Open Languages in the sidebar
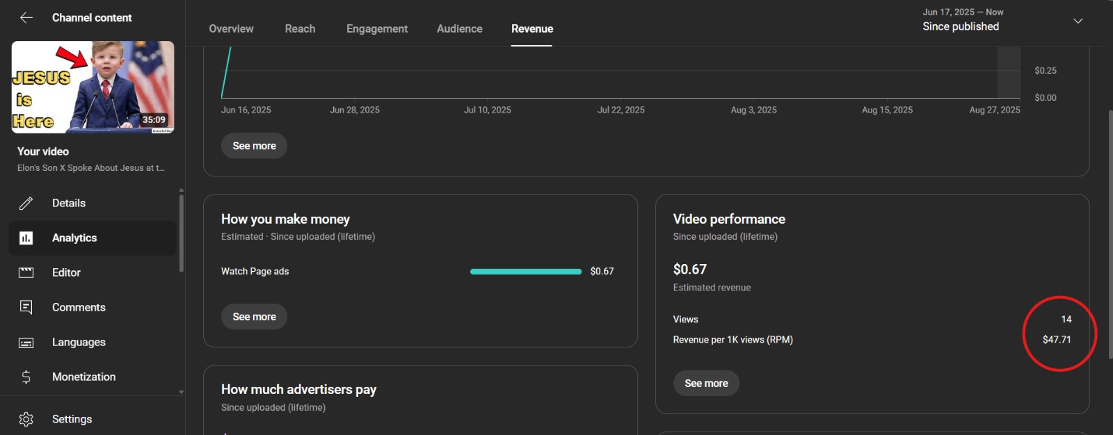 93,342
